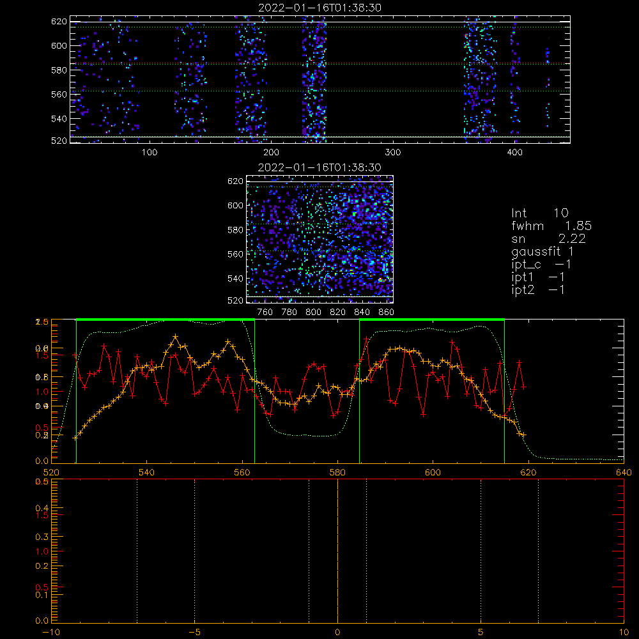The height and width of the screenshot is (639, 639).
Task: Click x-axis label 5 on bottom plot
Action: click(x=481, y=633)
